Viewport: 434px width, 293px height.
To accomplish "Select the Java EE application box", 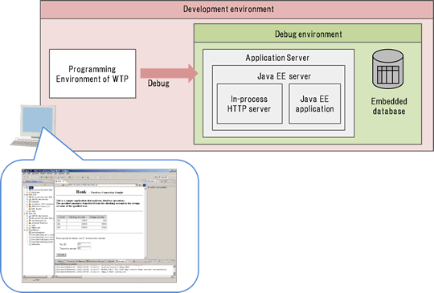I will [315, 104].
